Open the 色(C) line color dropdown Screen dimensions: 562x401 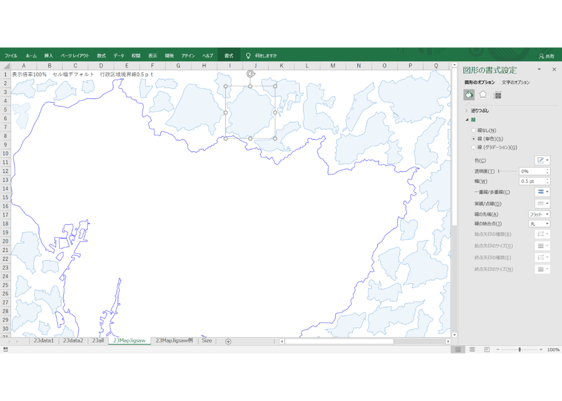tap(543, 160)
